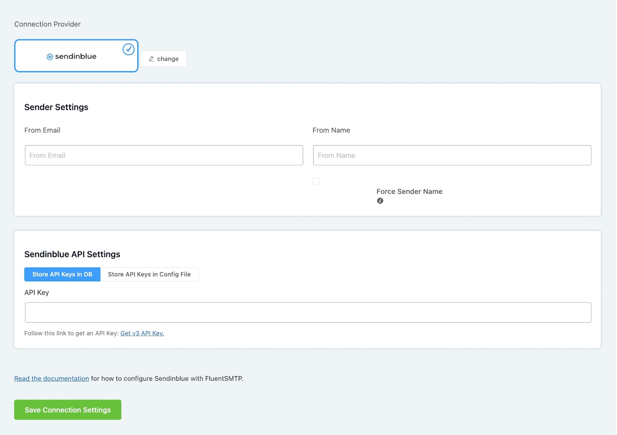Click the API Key label
The image size is (617, 435).
pos(37,293)
